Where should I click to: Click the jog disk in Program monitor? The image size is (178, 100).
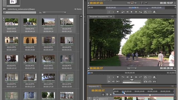(132, 82)
